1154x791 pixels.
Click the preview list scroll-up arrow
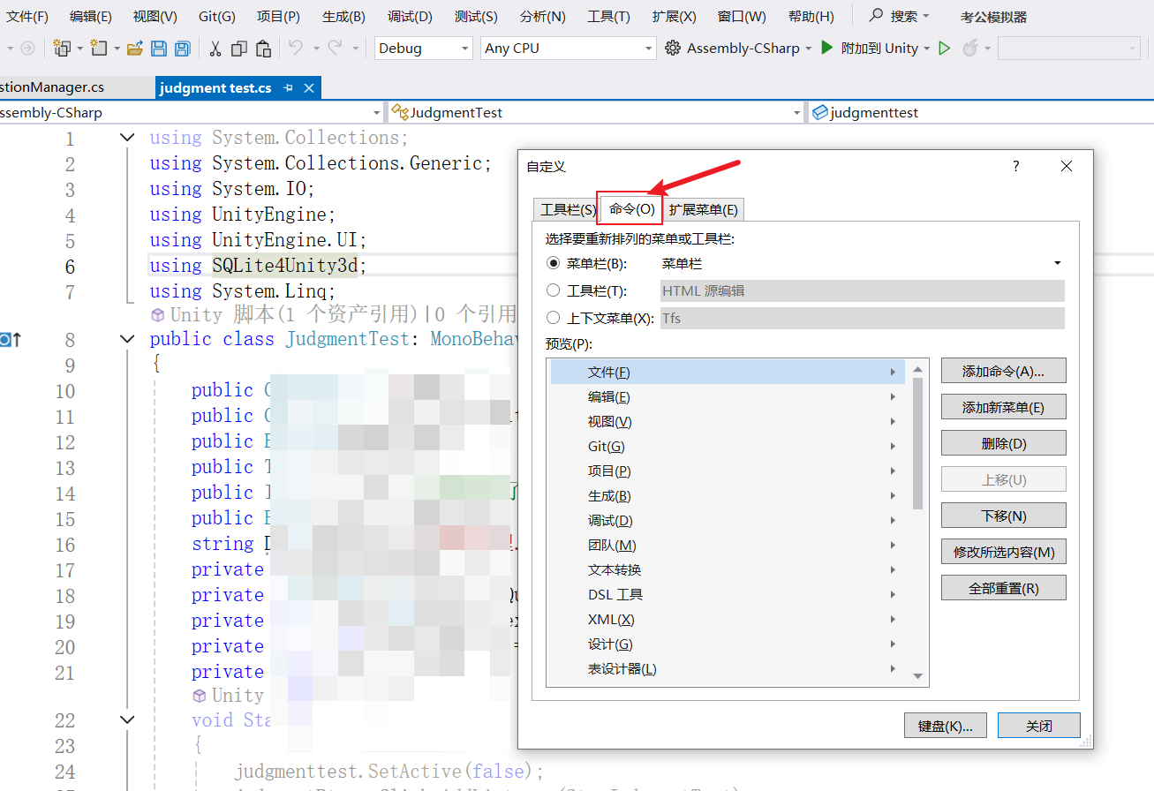point(917,368)
